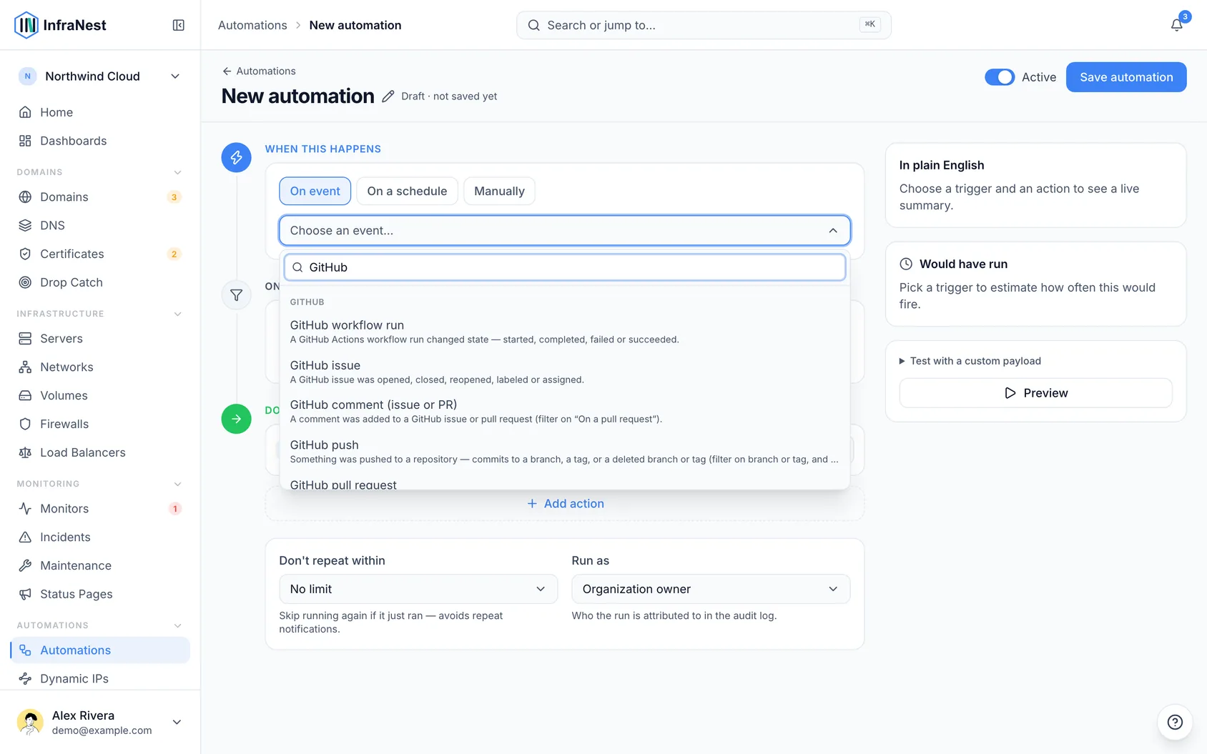Click the Firewalls shield icon
Viewport: 1207px width, 754px height.
pyautogui.click(x=25, y=424)
